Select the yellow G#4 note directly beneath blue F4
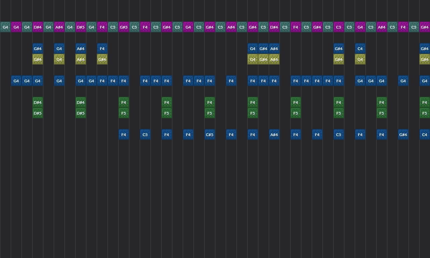Image resolution: width=430 pixels, height=258 pixels. 102,59
